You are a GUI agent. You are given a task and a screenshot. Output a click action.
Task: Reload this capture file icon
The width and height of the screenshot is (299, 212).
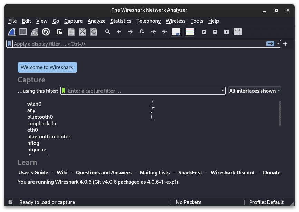[x=94, y=32]
